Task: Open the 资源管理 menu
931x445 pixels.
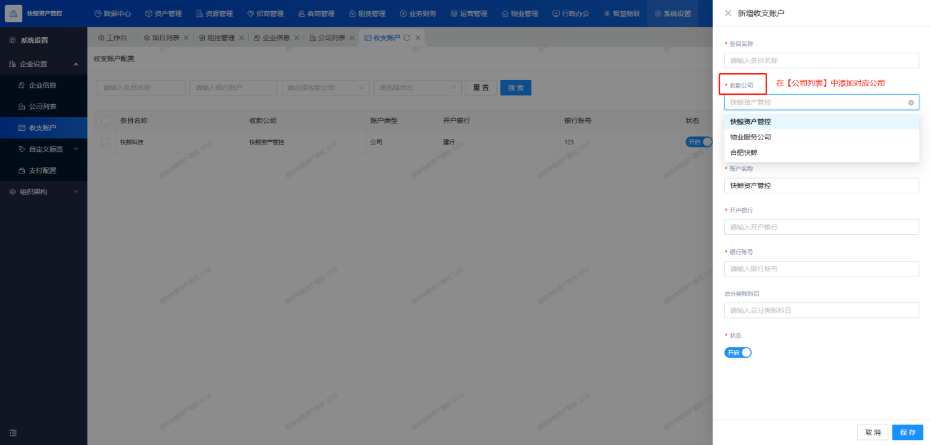Action: pos(214,14)
